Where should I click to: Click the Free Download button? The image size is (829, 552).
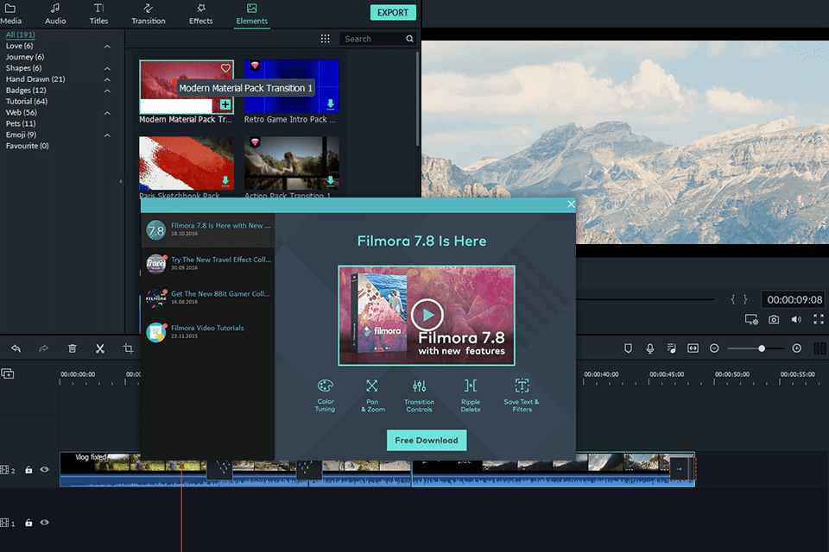426,440
